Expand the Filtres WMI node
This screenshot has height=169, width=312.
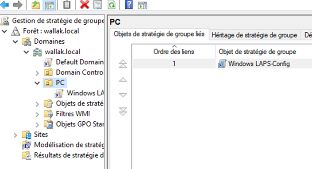(37, 114)
